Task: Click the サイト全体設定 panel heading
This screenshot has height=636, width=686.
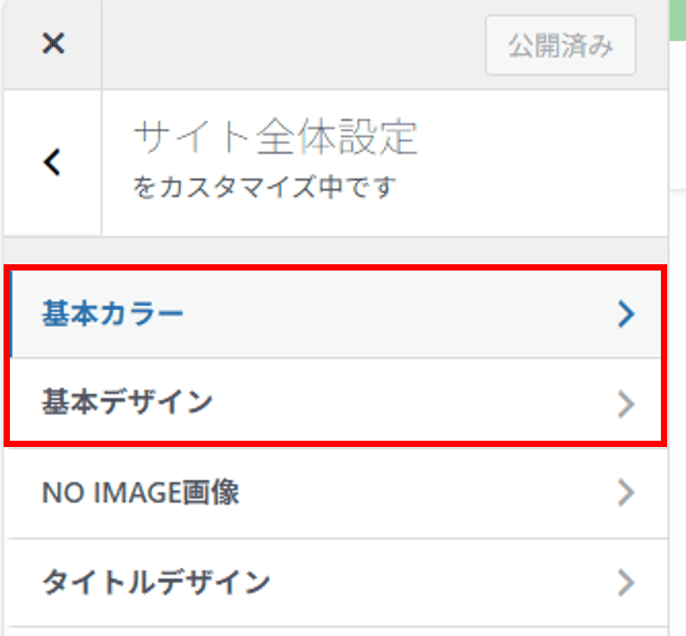Action: coord(275,139)
